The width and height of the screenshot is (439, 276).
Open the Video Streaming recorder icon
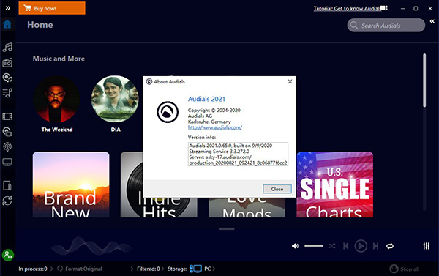pyautogui.click(x=7, y=132)
